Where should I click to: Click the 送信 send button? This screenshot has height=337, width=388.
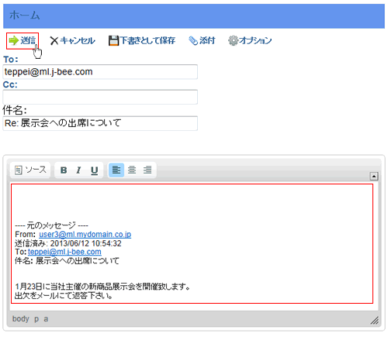point(23,41)
